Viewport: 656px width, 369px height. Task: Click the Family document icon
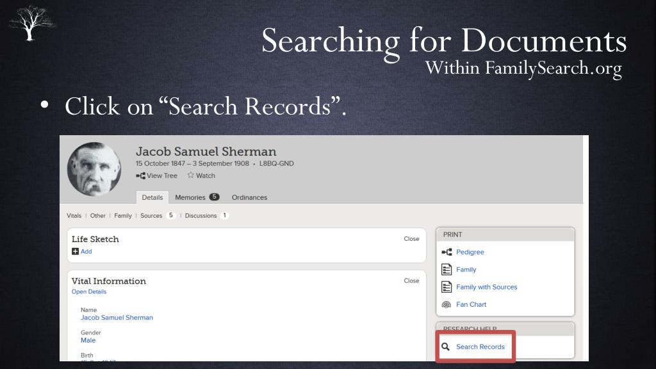447,270
